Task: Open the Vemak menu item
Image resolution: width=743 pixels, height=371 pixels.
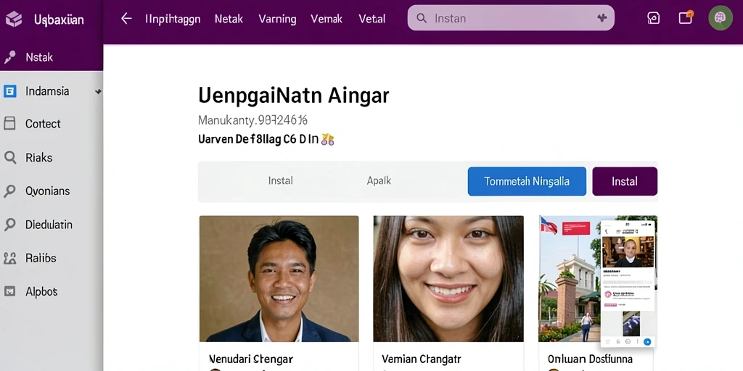Action: [x=327, y=19]
